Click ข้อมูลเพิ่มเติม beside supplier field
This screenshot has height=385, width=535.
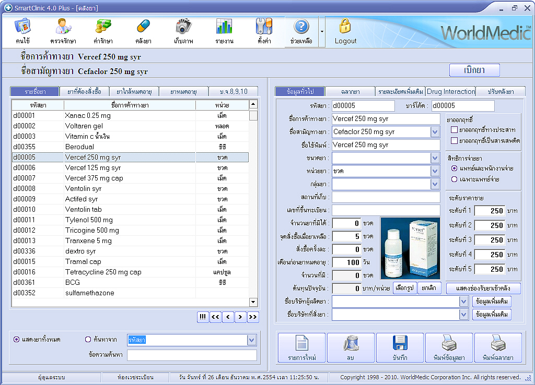(x=492, y=314)
